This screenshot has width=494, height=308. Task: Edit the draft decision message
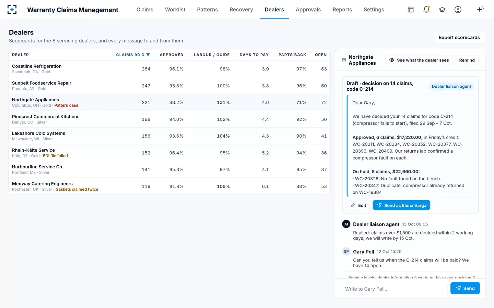[x=358, y=205]
